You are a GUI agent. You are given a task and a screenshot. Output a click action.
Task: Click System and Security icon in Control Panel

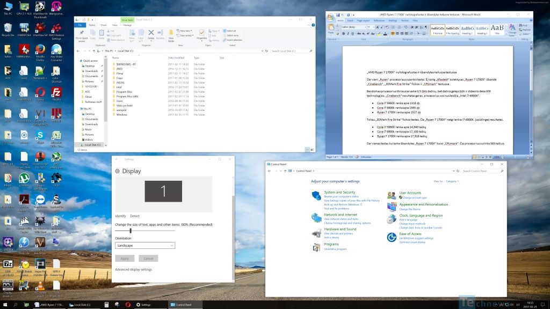(x=316, y=195)
